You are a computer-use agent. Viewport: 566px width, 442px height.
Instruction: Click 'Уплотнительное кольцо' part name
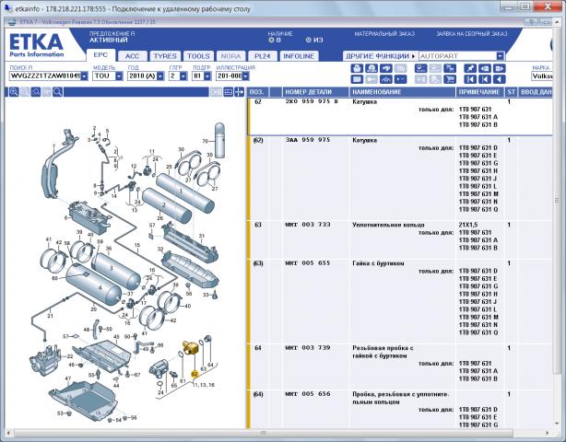388,225
